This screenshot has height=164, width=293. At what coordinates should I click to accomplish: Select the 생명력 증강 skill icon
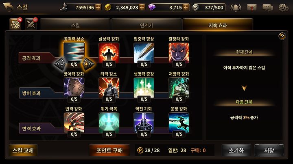144,88
